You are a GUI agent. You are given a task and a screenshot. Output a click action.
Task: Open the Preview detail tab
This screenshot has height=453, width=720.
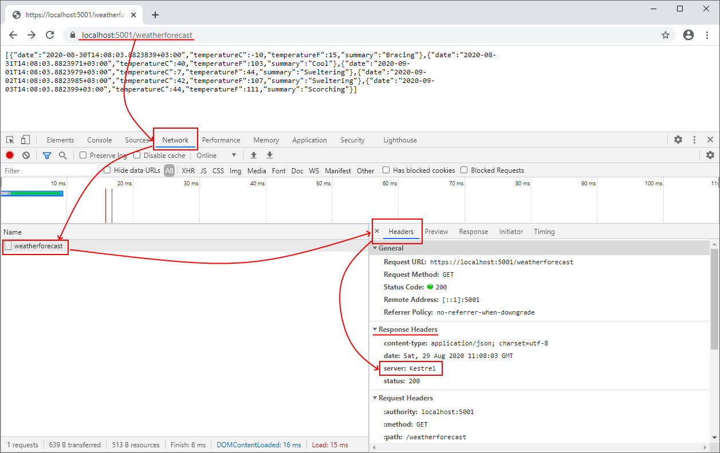coord(436,232)
